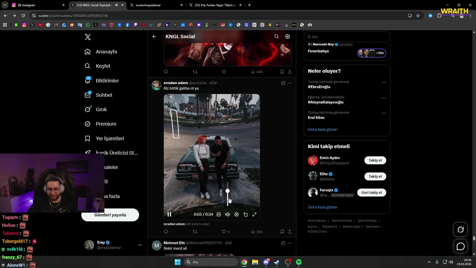Image resolution: width=476 pixels, height=268 pixels.
Task: Open Grok action on sıradan adam's post
Action: [283, 83]
